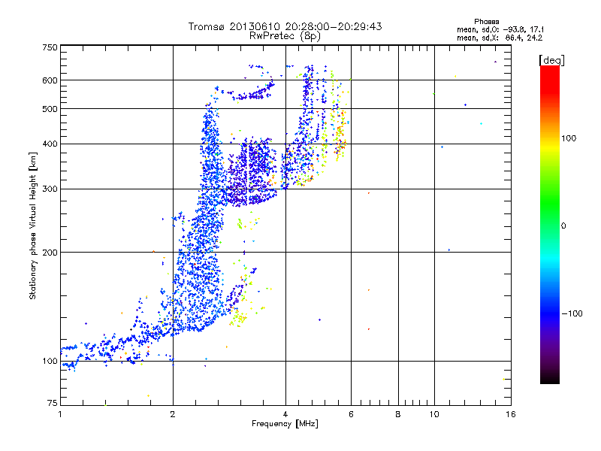Click the mean, sd,O: -93.8, 17.1 line
Viewport: 601px width, 451px height.
[500, 29]
